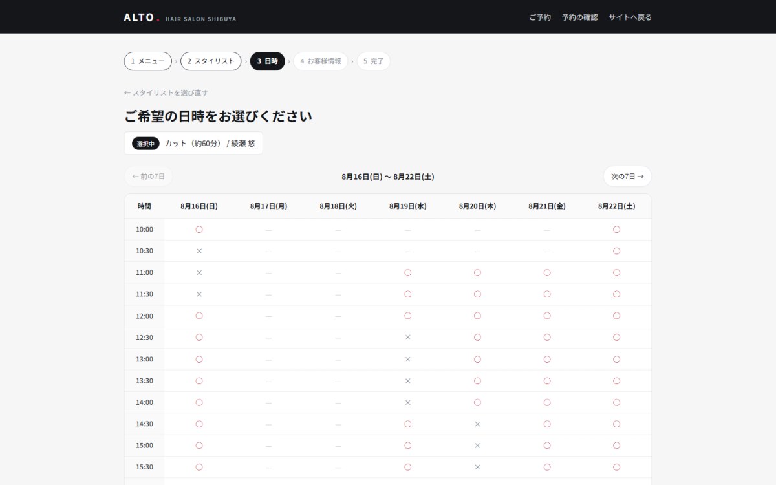Image resolution: width=776 pixels, height=485 pixels.
Task: Click the 15:30 time row label
Action: coord(144,467)
